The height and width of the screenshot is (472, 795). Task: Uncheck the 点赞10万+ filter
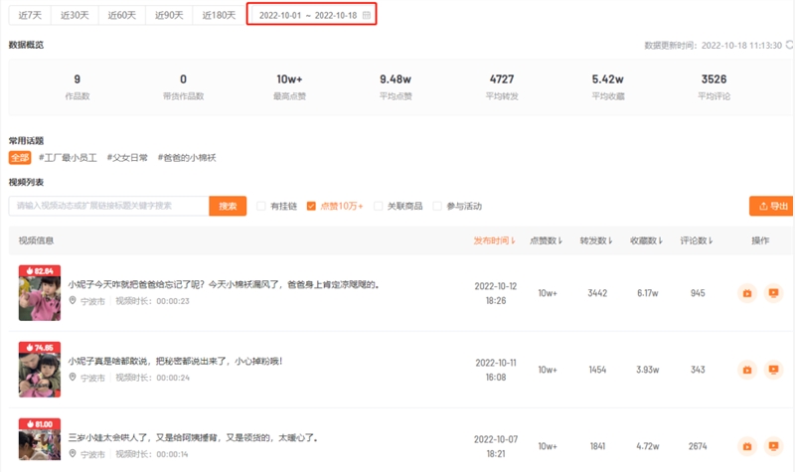312,206
